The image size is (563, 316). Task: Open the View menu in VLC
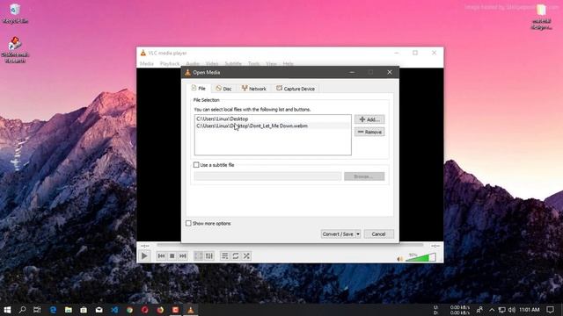(272, 63)
